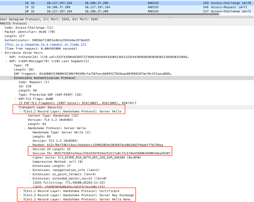This screenshot has height=202, width=254.
Task: Select the AVP Length: 101 field
Action: pos(24,69)
